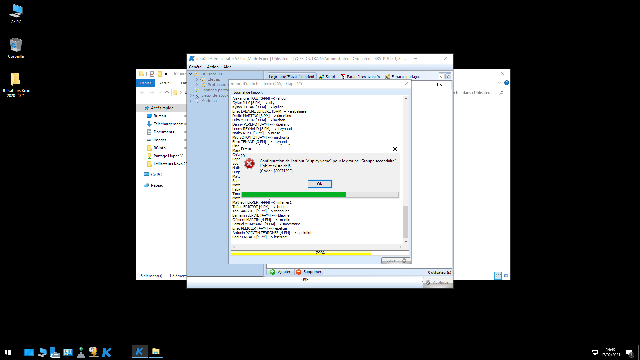Click the Explorer search magnifier icon
The height and width of the screenshot is (360, 640).
coord(501,93)
